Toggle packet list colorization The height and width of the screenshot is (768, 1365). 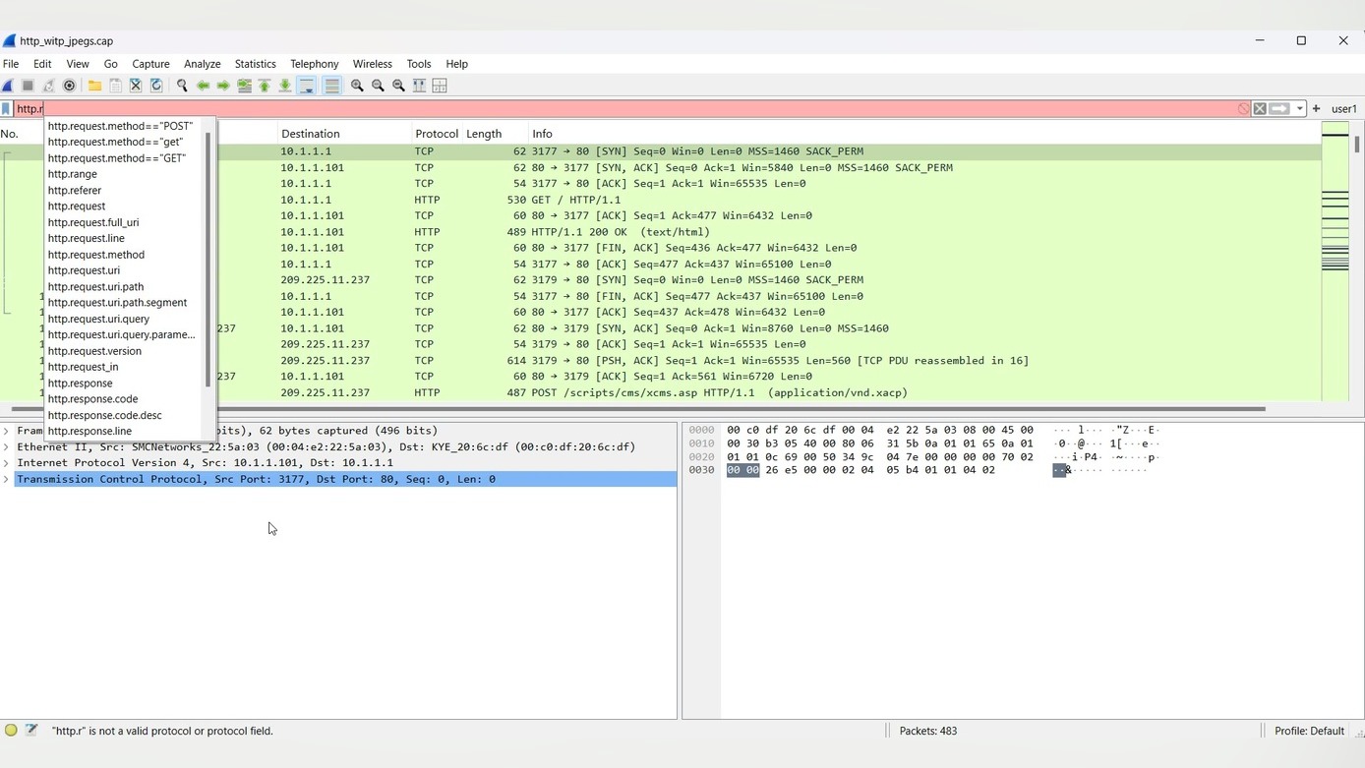[331, 86]
